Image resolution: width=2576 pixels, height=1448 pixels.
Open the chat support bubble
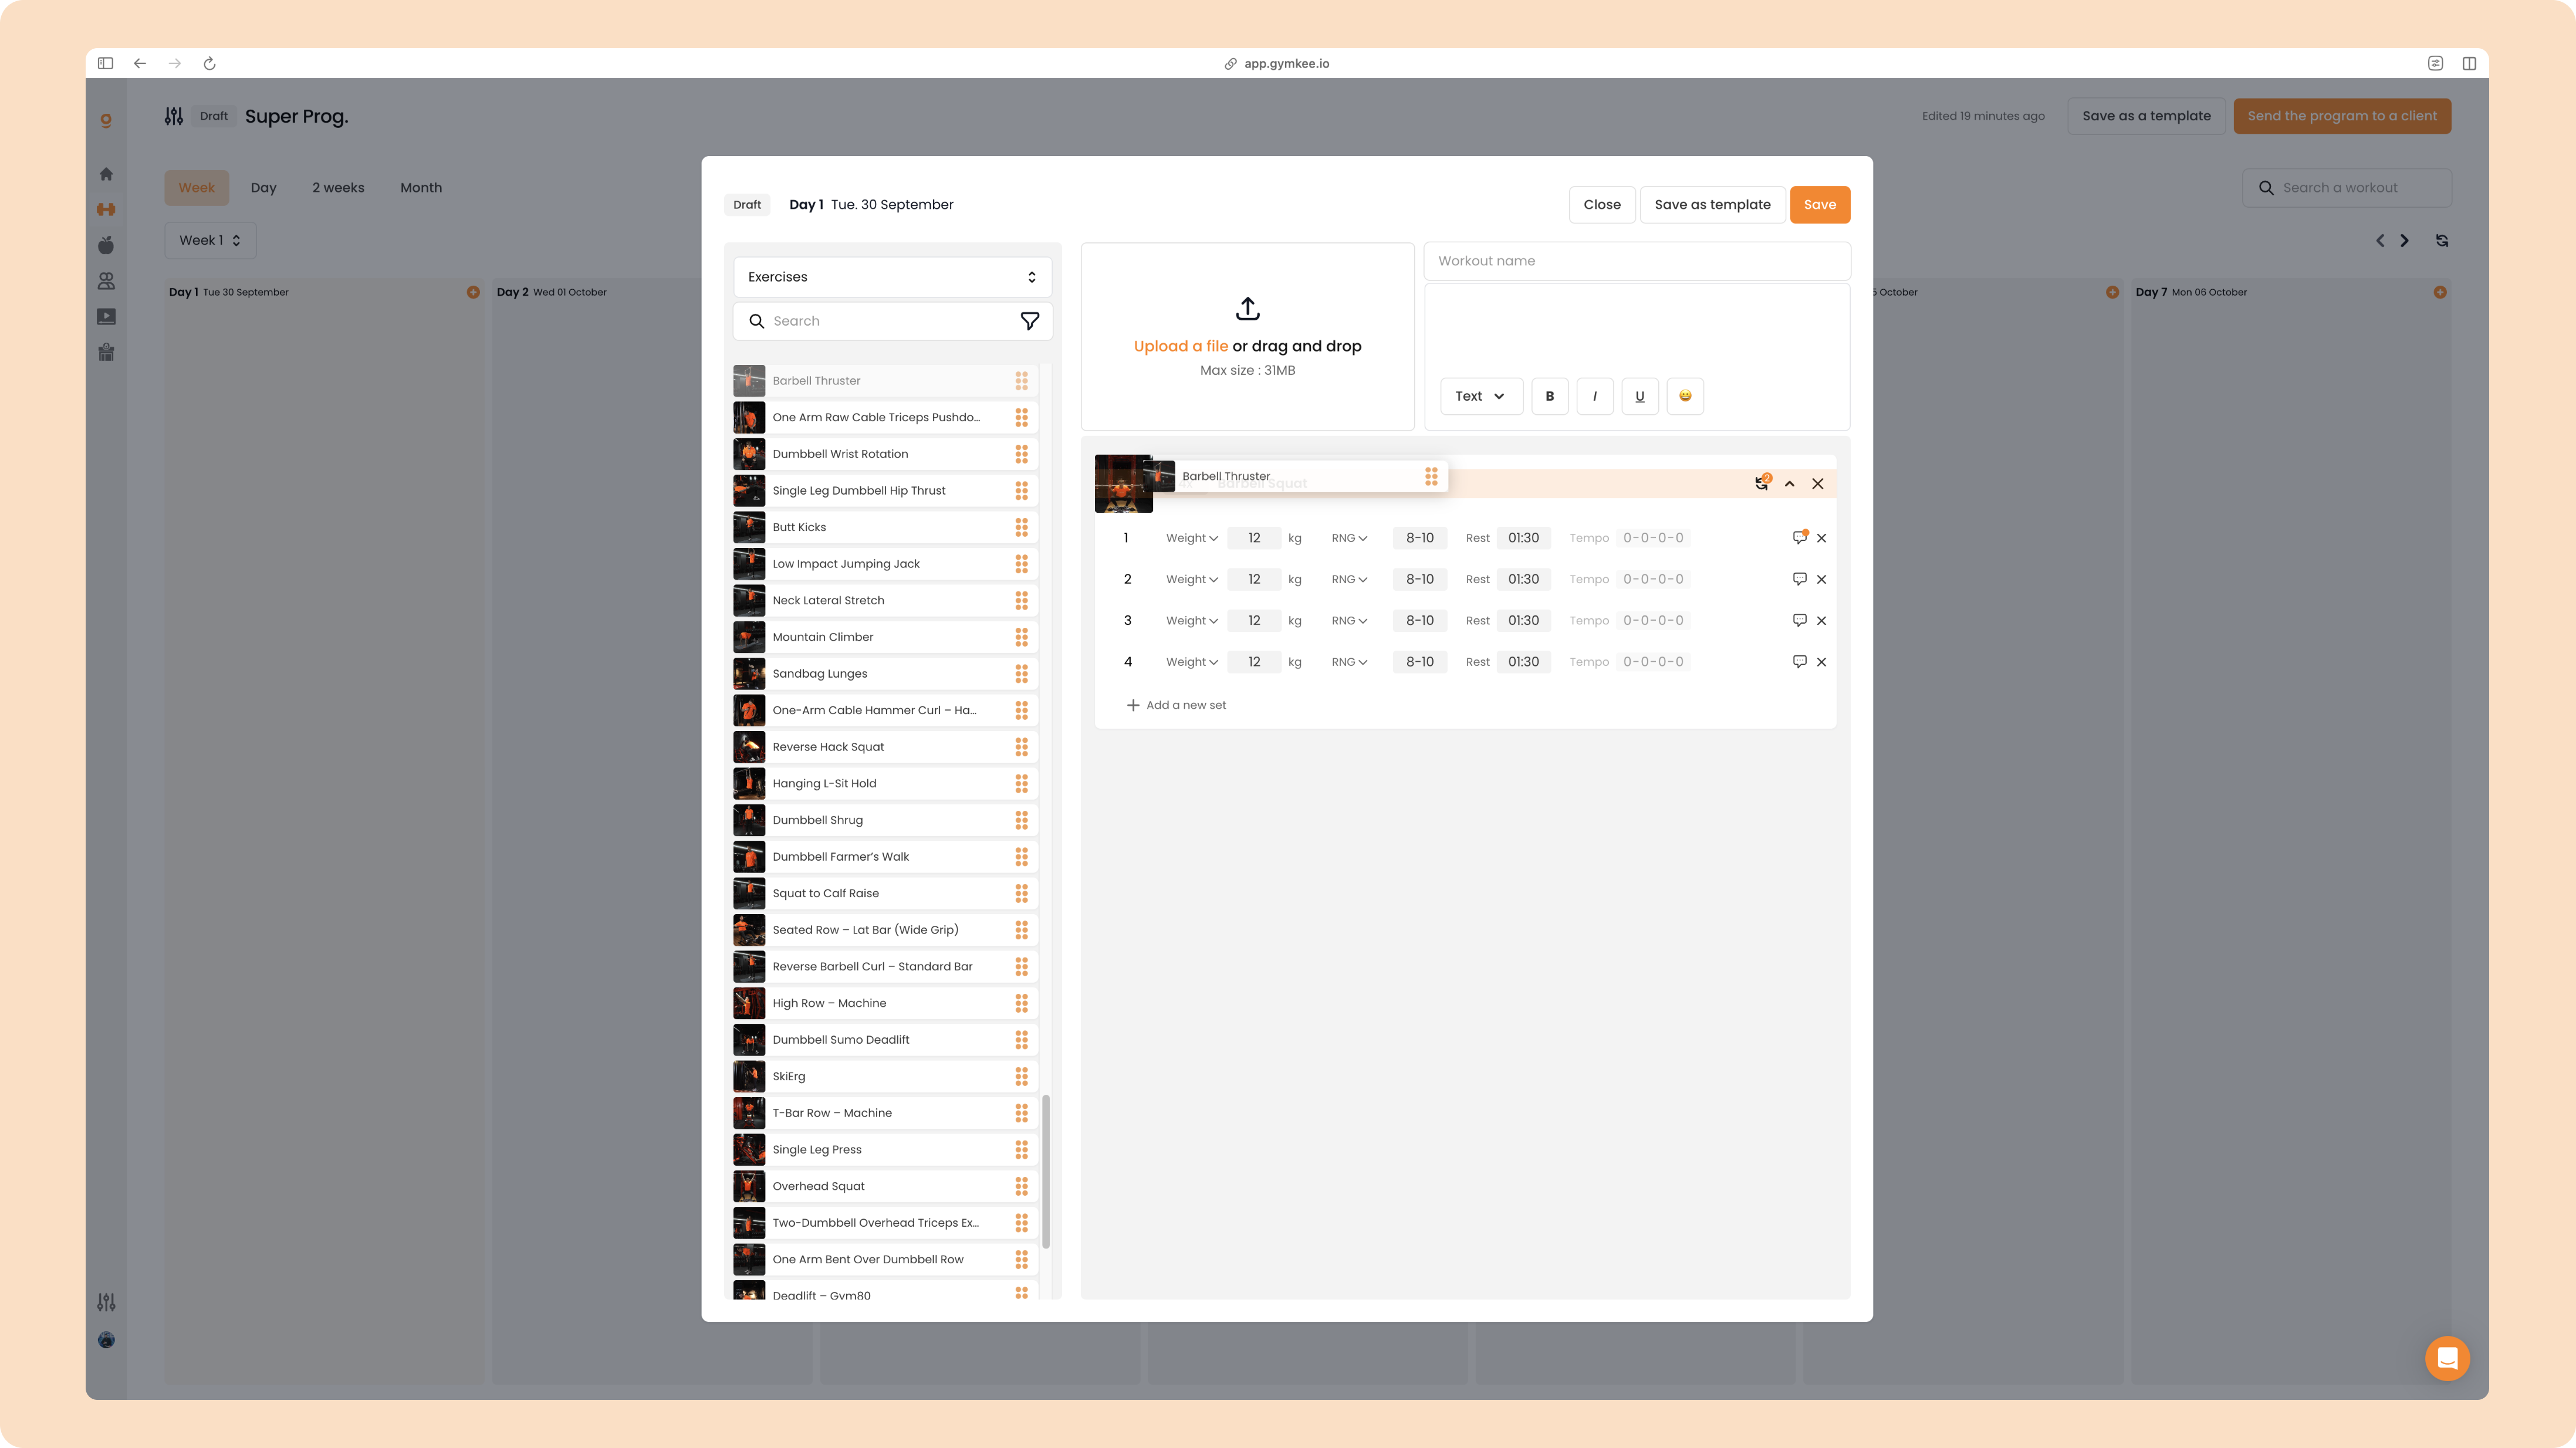coord(2447,1358)
